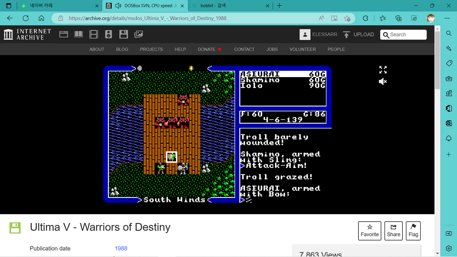Mute the DOSBox tab audio icon
Image resolution: width=457 pixels, height=257 pixels.
(x=118, y=6)
